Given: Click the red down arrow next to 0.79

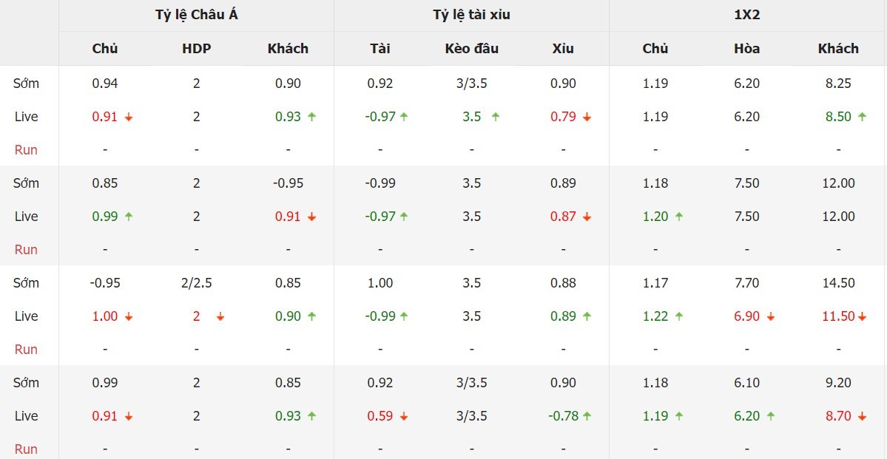Looking at the screenshot, I should (587, 118).
